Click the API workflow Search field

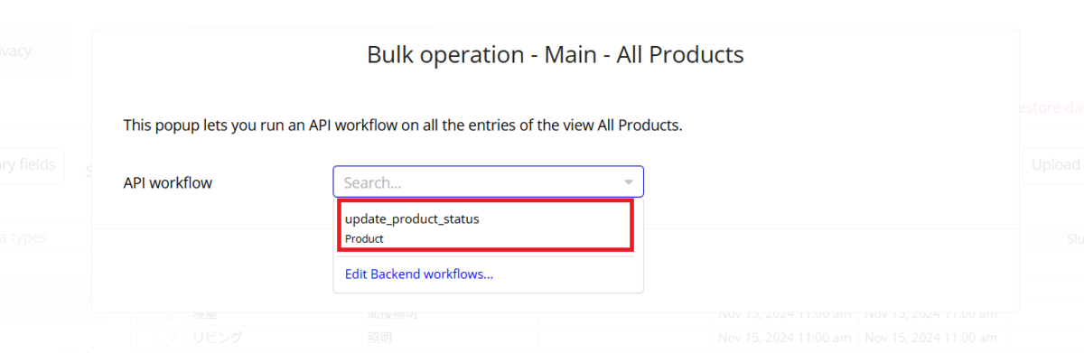pos(488,181)
